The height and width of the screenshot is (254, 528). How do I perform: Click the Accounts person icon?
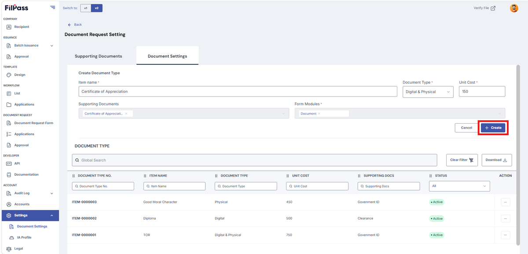(9, 204)
